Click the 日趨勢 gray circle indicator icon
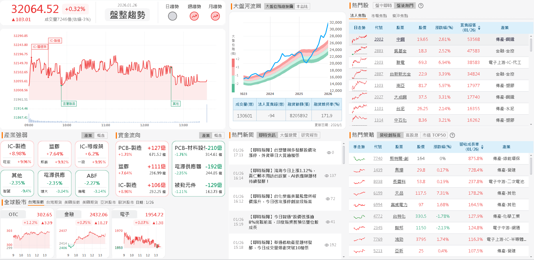The image size is (534, 260). tap(173, 16)
